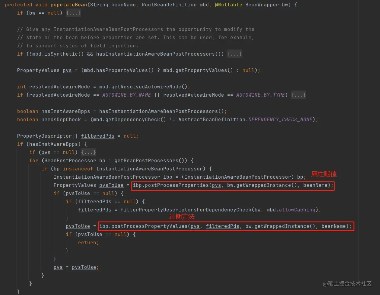Image resolution: width=380 pixels, height=295 pixels.
Task: Click @Nullable annotation in method signature
Action: pos(229,5)
